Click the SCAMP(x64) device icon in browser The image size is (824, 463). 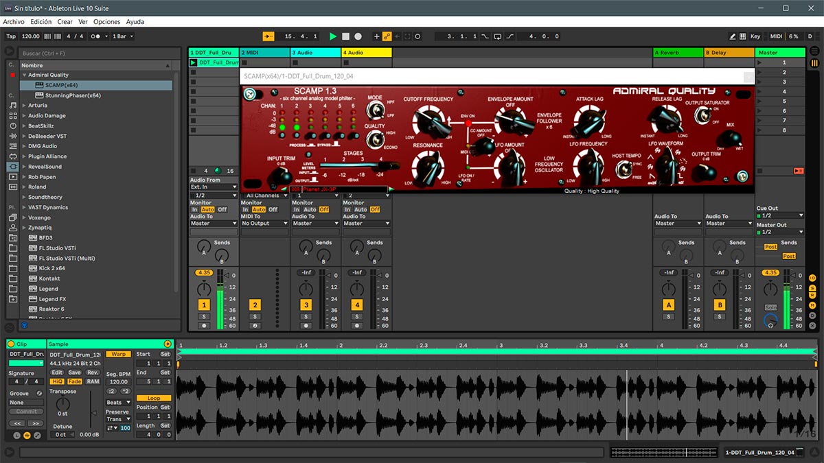(x=40, y=85)
